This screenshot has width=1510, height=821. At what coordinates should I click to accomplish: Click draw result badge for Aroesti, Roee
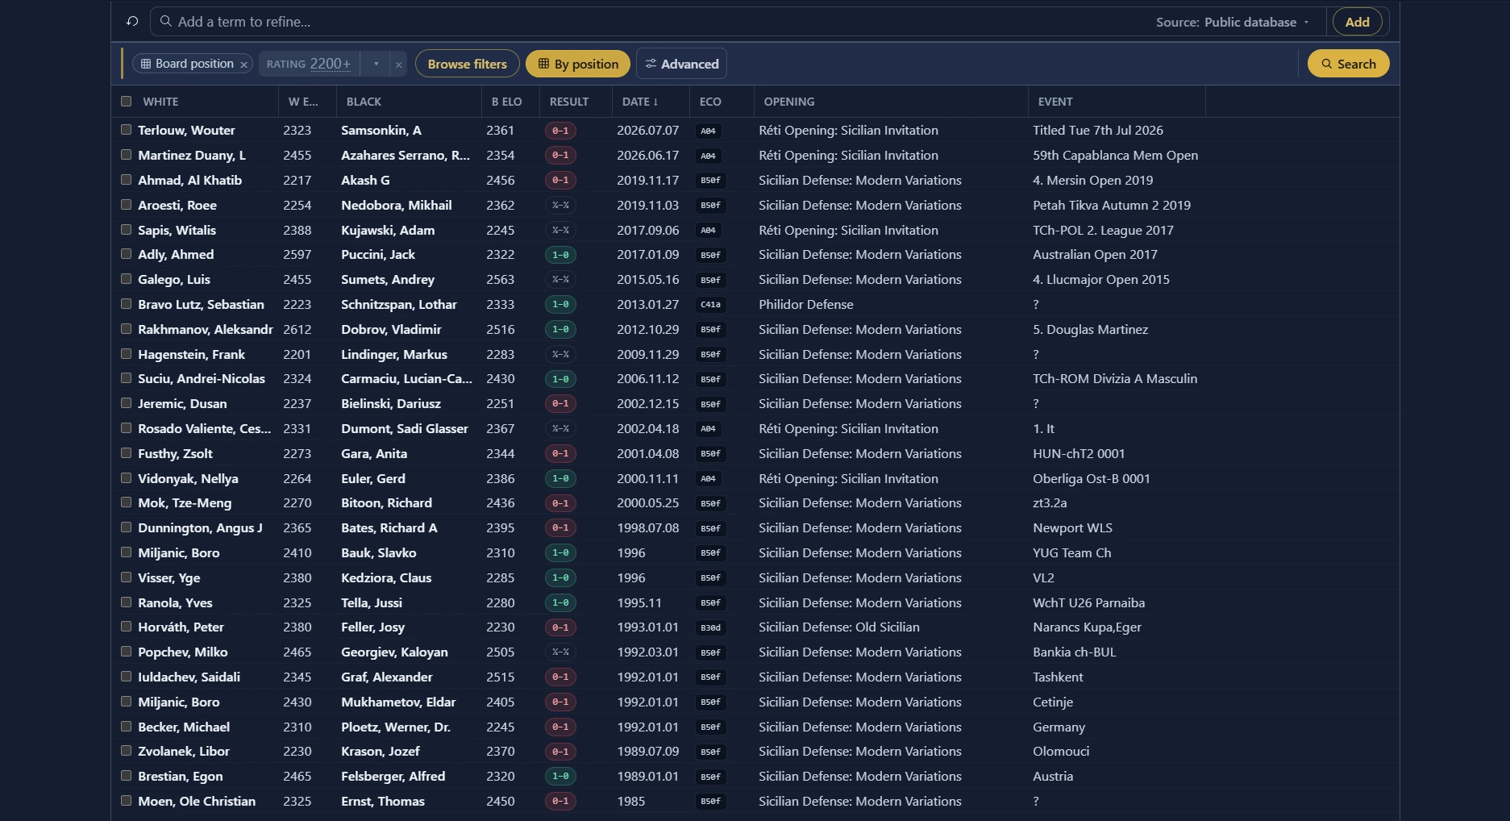(560, 206)
